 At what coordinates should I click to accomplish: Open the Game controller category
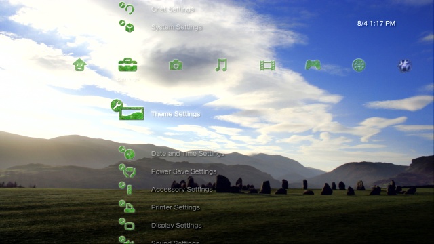[x=313, y=65]
